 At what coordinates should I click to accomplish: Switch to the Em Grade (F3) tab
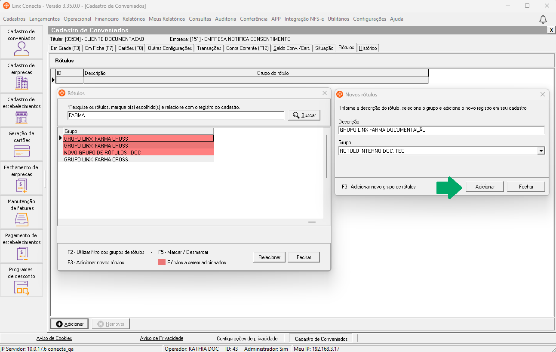point(66,48)
